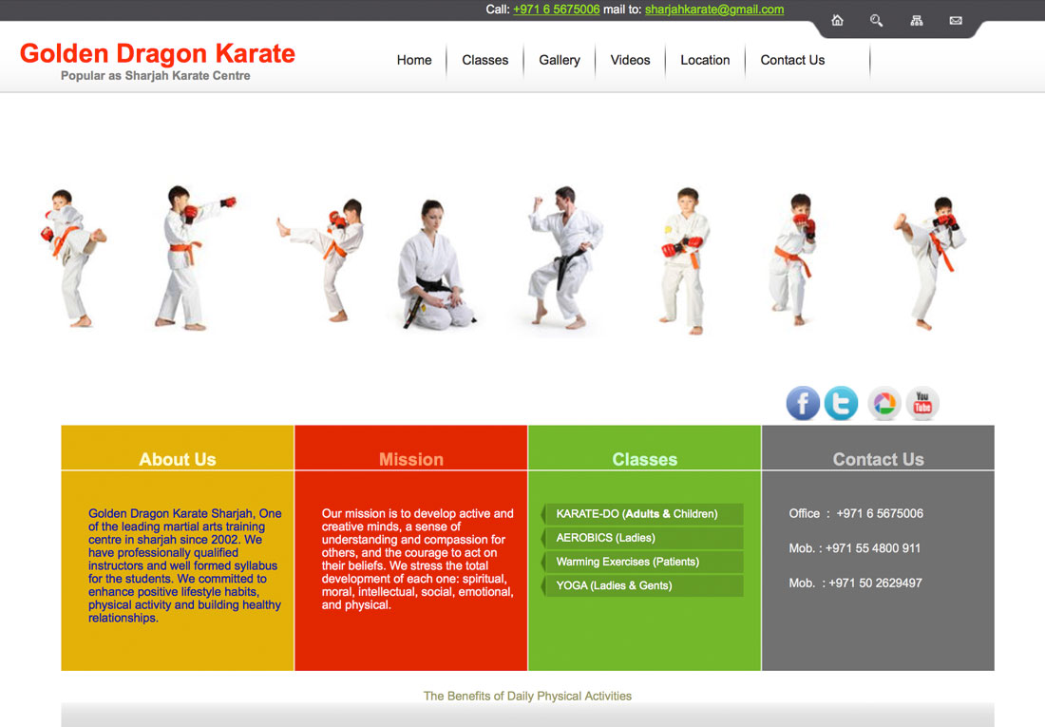Image resolution: width=1045 pixels, height=727 pixels.
Task: Click the envelope mail icon top right
Action: tap(956, 20)
